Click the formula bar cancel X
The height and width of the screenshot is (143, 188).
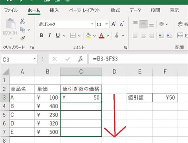(55, 59)
